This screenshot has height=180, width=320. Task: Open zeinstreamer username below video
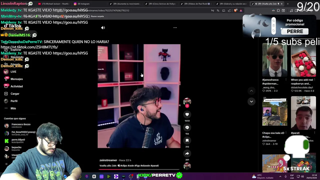coord(108,160)
